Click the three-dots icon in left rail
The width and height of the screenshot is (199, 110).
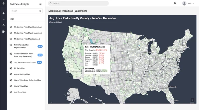click(x=4, y=19)
